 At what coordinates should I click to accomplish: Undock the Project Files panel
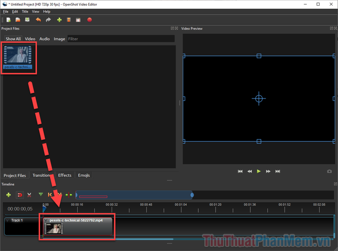pyautogui.click(x=172, y=28)
